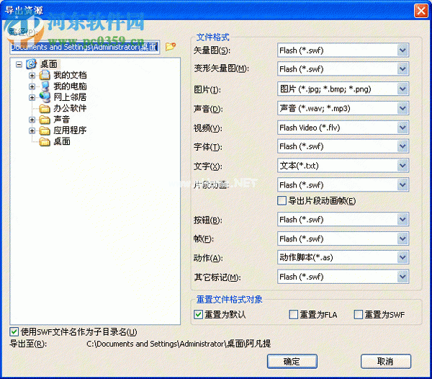Expand the 我的电脑 tree node
This screenshot has height=379, width=432.
tap(32, 86)
